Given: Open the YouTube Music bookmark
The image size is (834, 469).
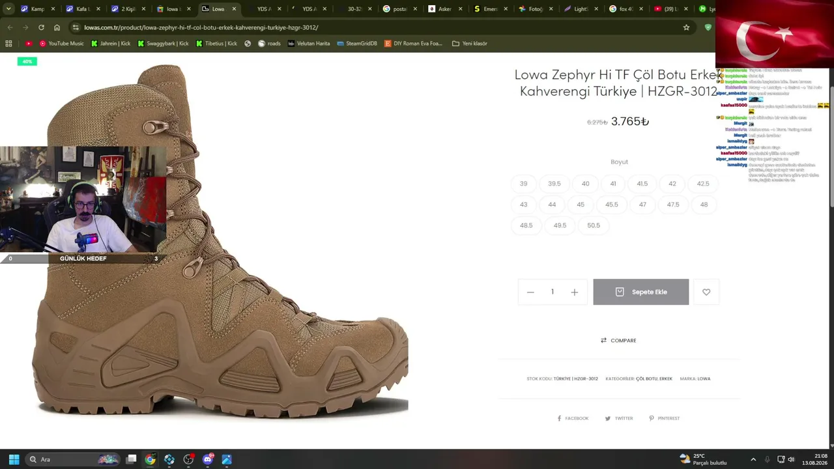Looking at the screenshot, I should [x=62, y=44].
